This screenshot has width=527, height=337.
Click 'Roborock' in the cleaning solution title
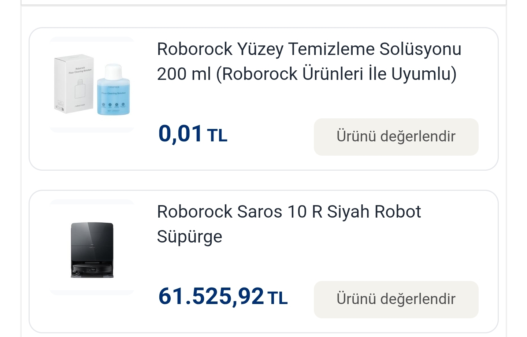point(194,49)
